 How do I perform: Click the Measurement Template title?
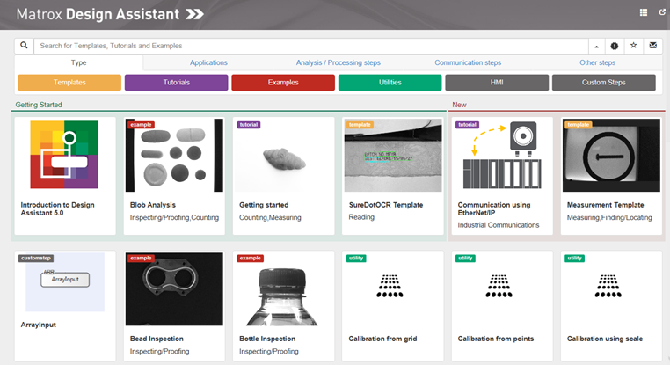pyautogui.click(x=606, y=205)
